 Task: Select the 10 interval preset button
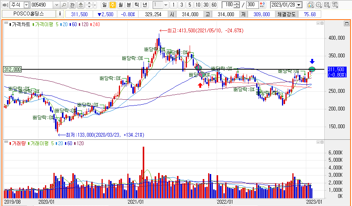(x=198, y=5)
